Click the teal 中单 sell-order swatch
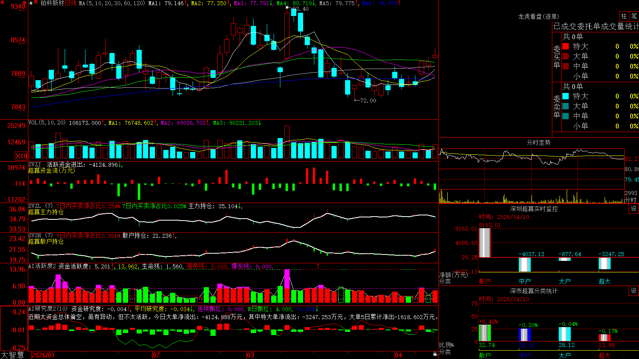The height and width of the screenshot is (359, 639). pyautogui.click(x=566, y=116)
